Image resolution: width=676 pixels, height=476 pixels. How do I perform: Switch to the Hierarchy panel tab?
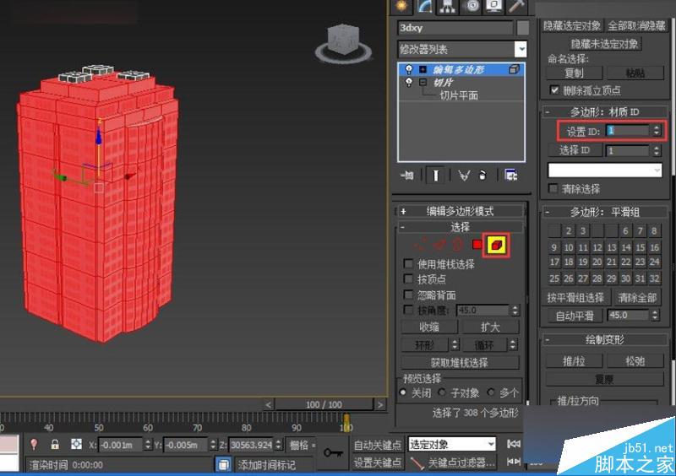pos(448,6)
